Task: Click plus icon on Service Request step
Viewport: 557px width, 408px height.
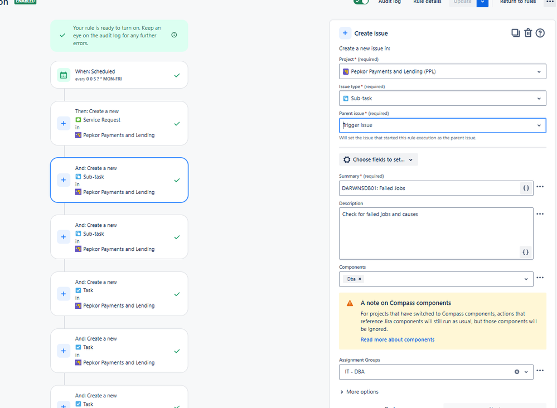Action: click(x=64, y=123)
